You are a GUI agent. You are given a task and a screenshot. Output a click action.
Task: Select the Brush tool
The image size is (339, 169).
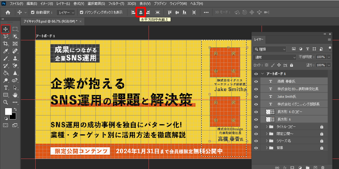6,58
